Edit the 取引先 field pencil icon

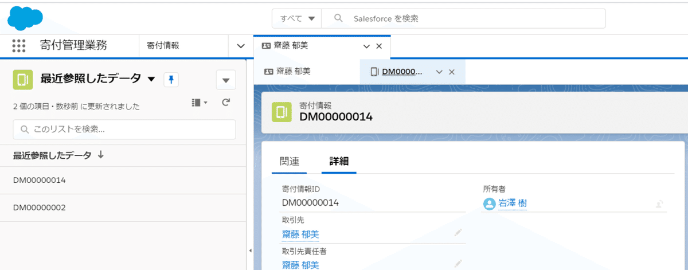458,233
